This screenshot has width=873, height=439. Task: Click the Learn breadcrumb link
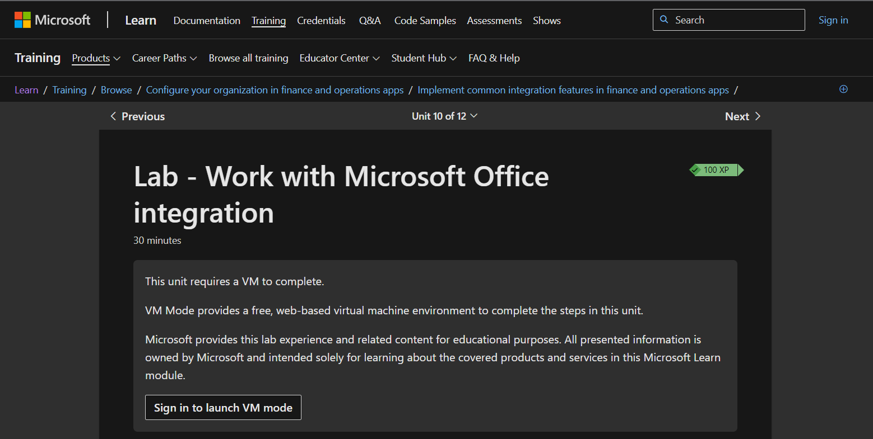pos(26,90)
